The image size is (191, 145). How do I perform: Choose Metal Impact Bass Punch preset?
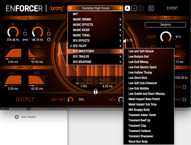pos(149,99)
